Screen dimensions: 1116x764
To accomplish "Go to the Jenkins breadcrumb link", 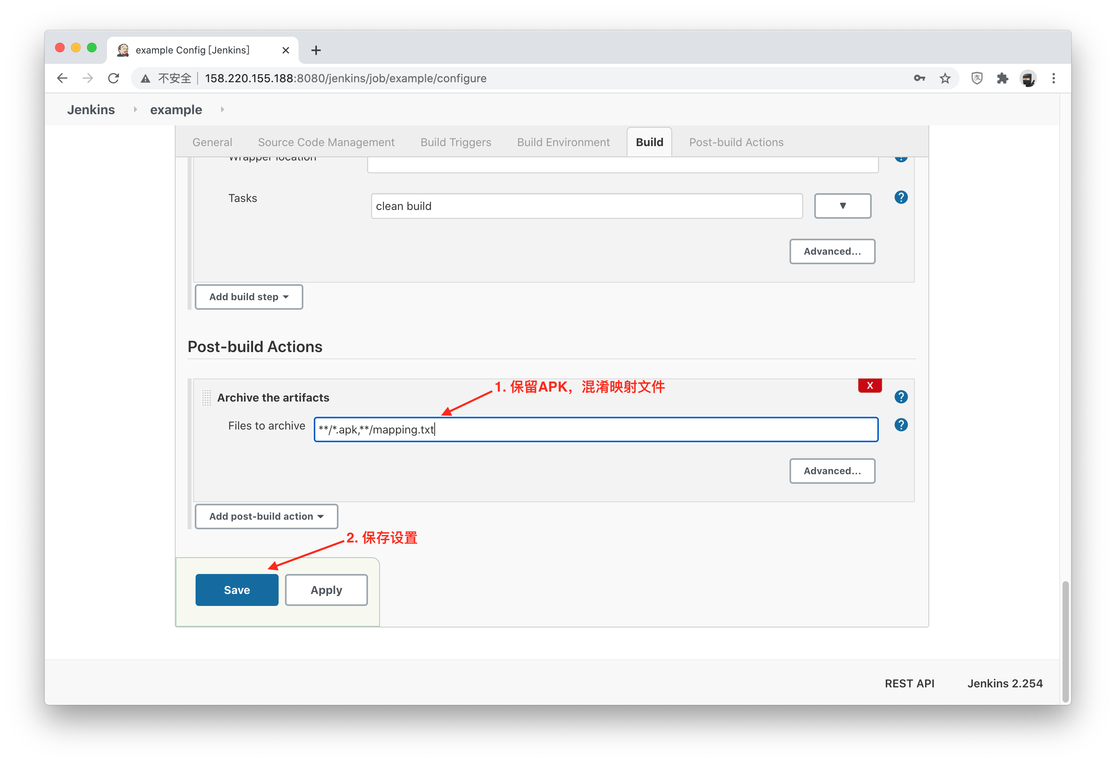I will click(91, 109).
